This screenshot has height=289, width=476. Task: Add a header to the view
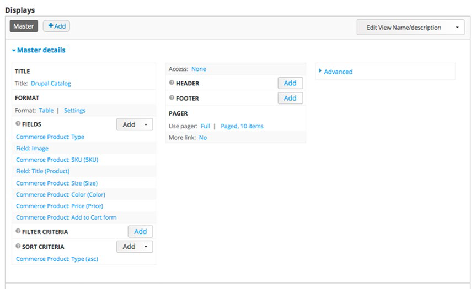point(290,83)
